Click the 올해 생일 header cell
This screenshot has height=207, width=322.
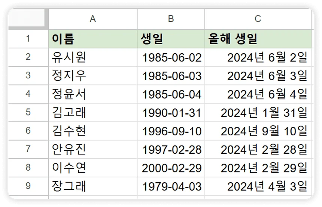(x=258, y=39)
